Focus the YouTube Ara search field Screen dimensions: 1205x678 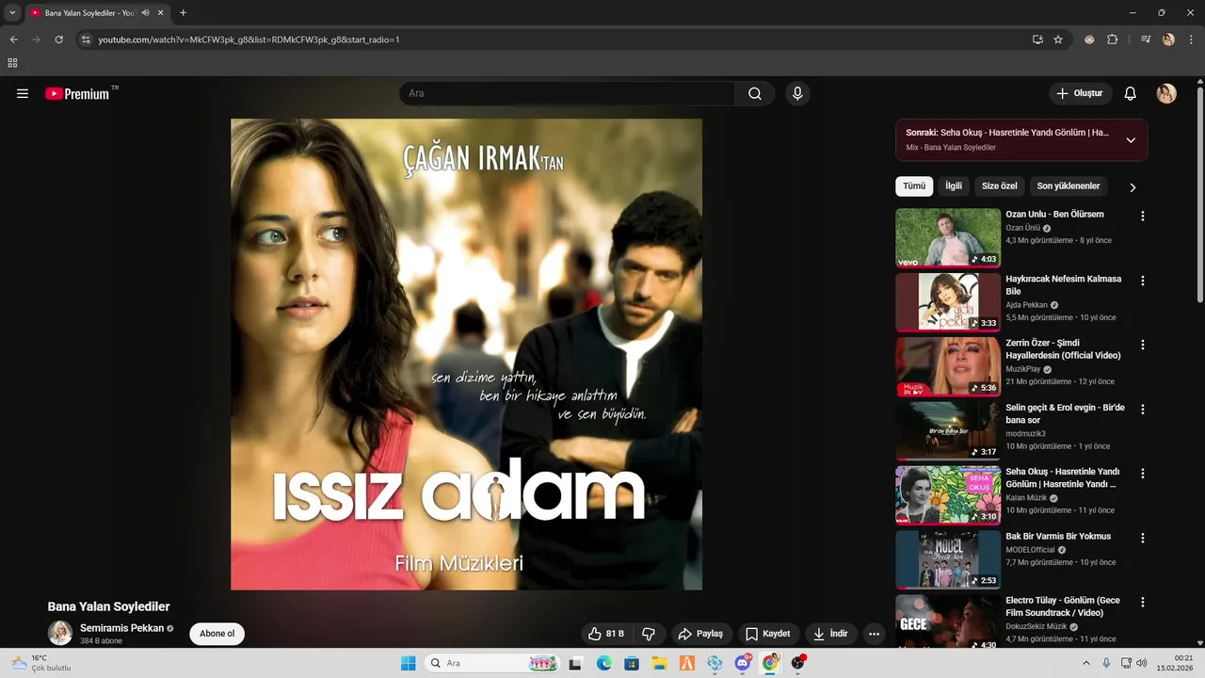(x=568, y=93)
